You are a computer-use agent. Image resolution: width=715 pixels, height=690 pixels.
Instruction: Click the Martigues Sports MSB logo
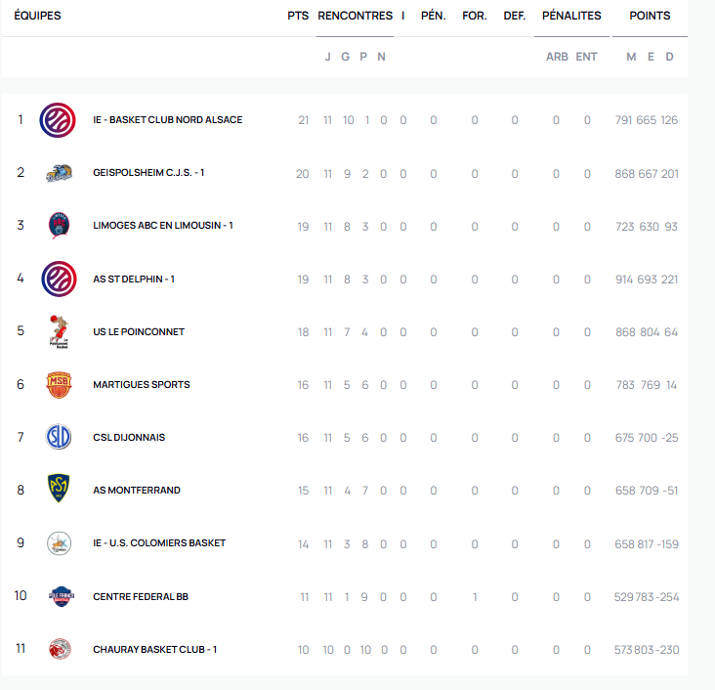pyautogui.click(x=59, y=385)
